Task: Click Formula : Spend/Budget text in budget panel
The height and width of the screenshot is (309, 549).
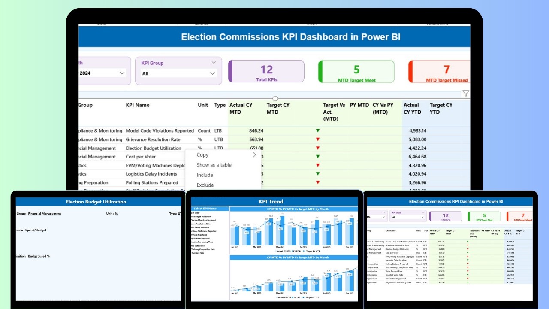Action: (x=31, y=230)
